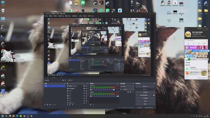Open 编辑(E) menu in OBS

51,16
